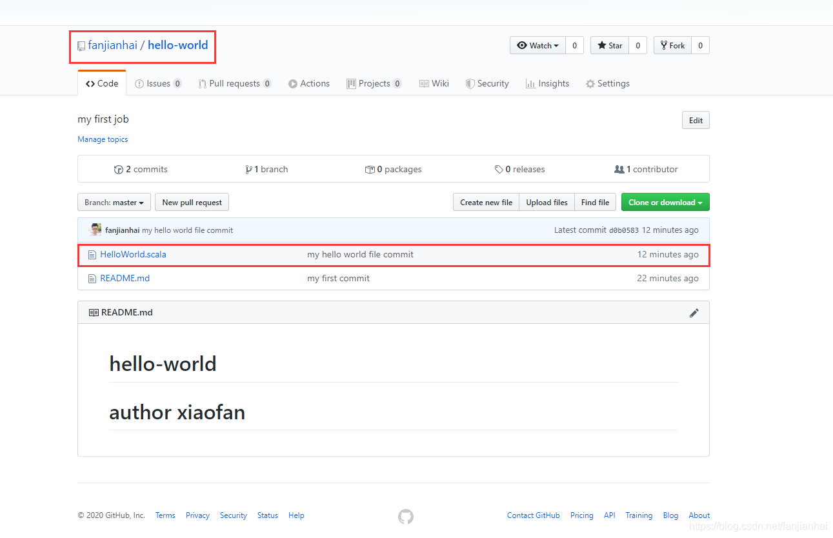
Task: Open the Insights tab
Action: (548, 83)
